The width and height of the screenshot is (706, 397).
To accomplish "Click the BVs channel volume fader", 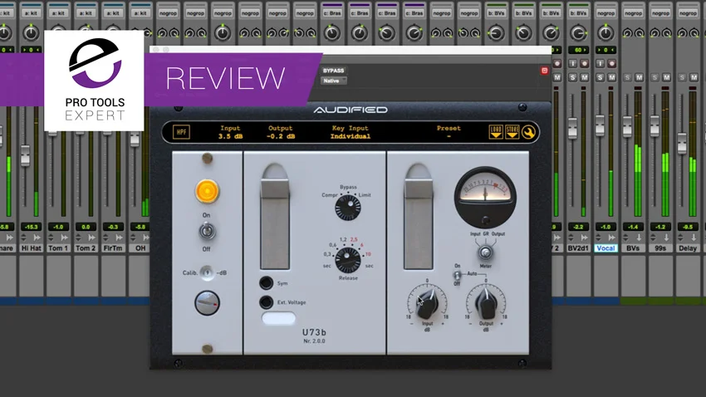I will (x=627, y=126).
